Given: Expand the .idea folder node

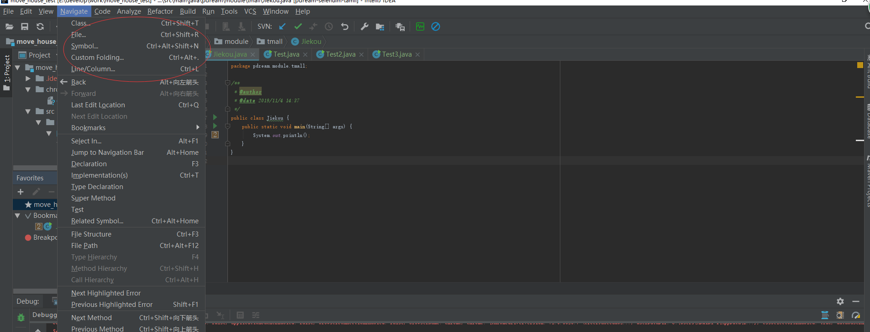Looking at the screenshot, I should tap(28, 79).
